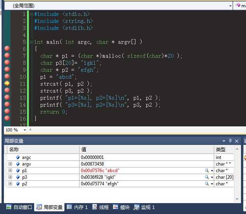
Task: Switch to the 内存 1 tab
Action: point(77,207)
